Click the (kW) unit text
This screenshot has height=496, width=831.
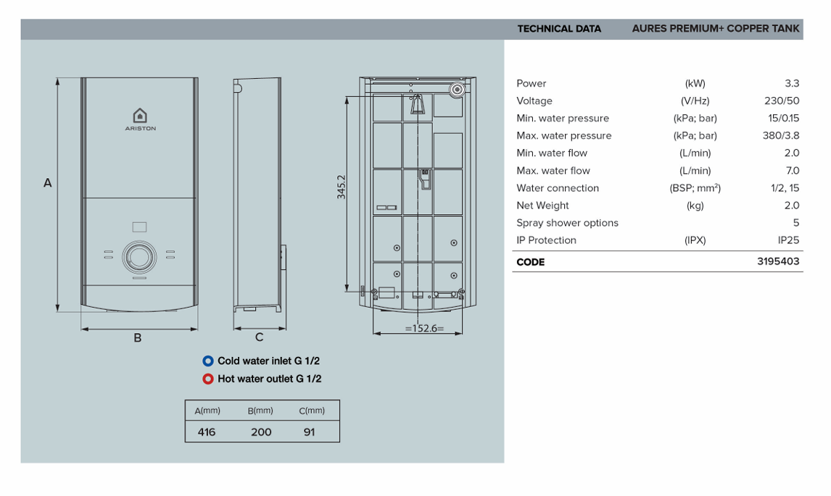point(695,84)
